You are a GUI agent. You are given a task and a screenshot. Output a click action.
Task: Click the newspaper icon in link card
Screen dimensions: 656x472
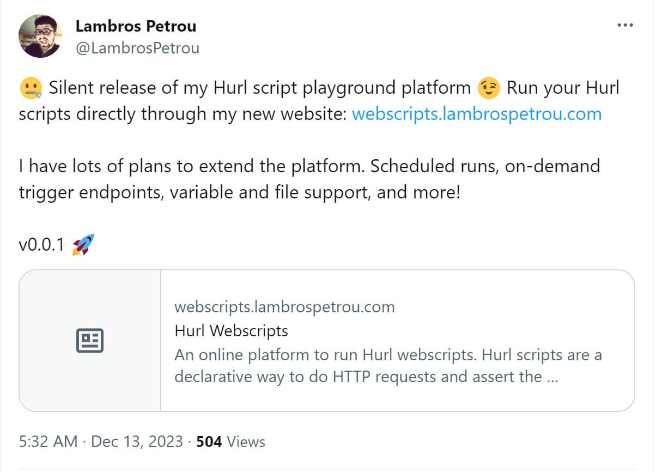point(90,341)
